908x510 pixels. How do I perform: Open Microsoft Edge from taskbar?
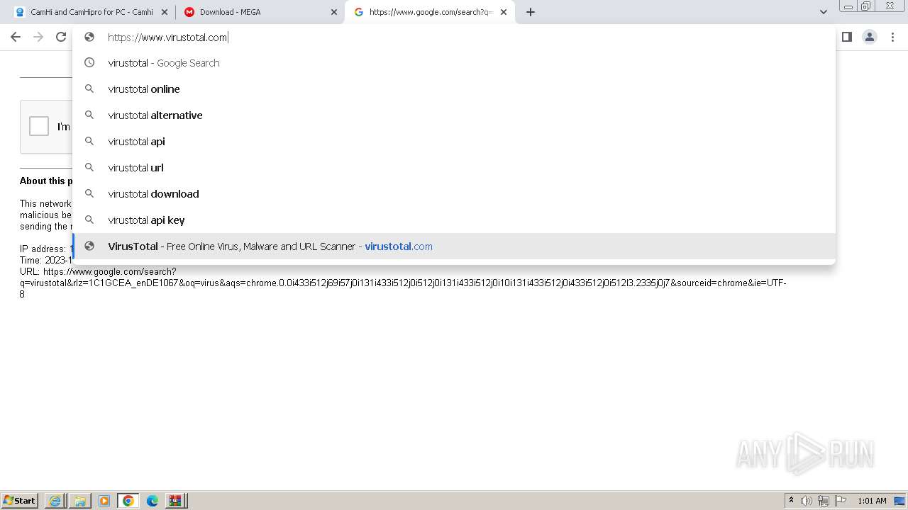pos(152,501)
